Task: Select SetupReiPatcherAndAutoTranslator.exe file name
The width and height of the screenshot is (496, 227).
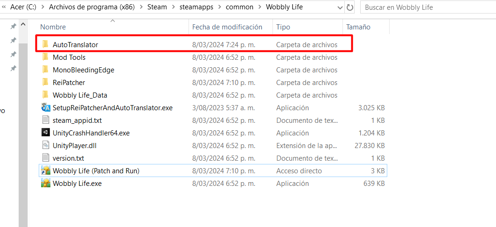Action: point(112,107)
